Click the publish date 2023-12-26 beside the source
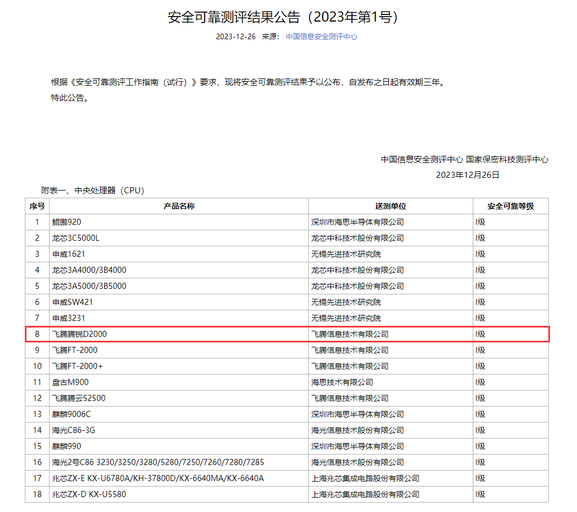This screenshot has height=512, width=577. tap(236, 36)
